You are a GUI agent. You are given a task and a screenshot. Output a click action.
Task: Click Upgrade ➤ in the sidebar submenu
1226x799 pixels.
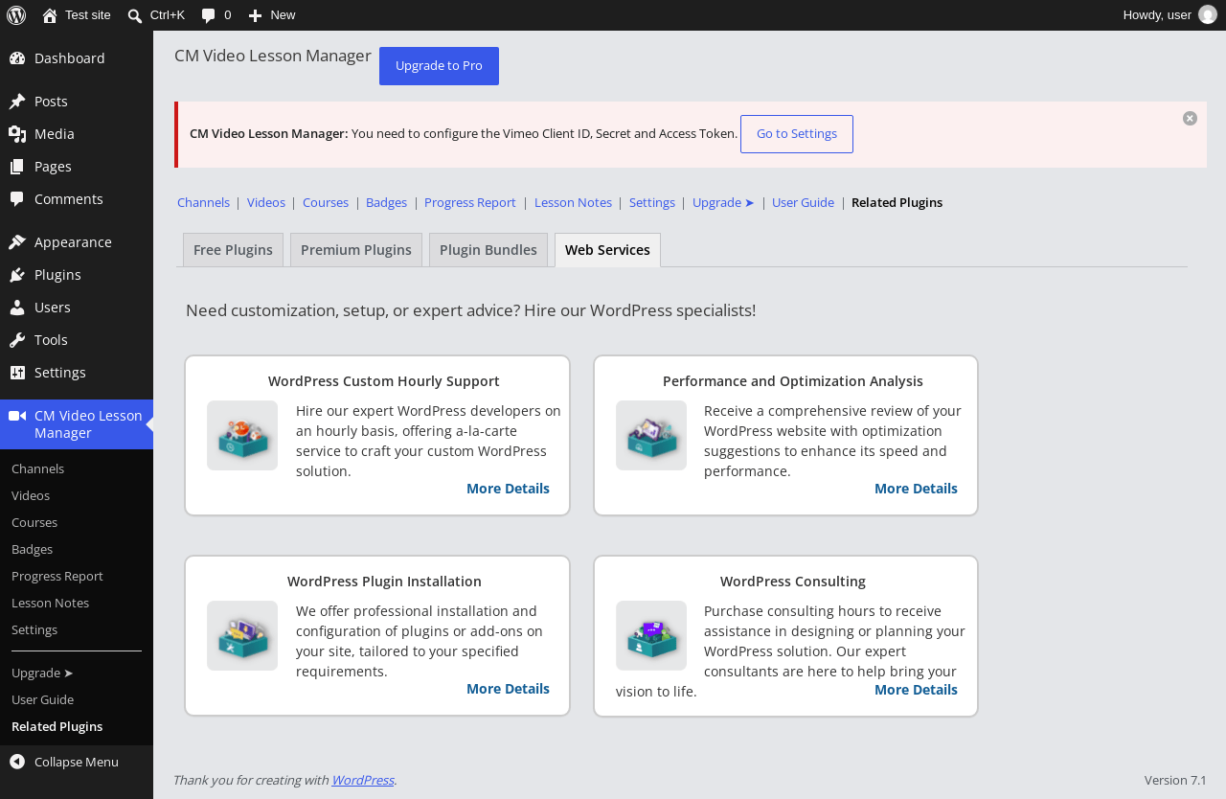(x=77, y=673)
